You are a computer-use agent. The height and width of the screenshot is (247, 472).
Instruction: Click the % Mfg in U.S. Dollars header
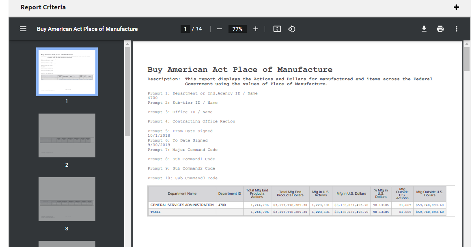coord(381,193)
